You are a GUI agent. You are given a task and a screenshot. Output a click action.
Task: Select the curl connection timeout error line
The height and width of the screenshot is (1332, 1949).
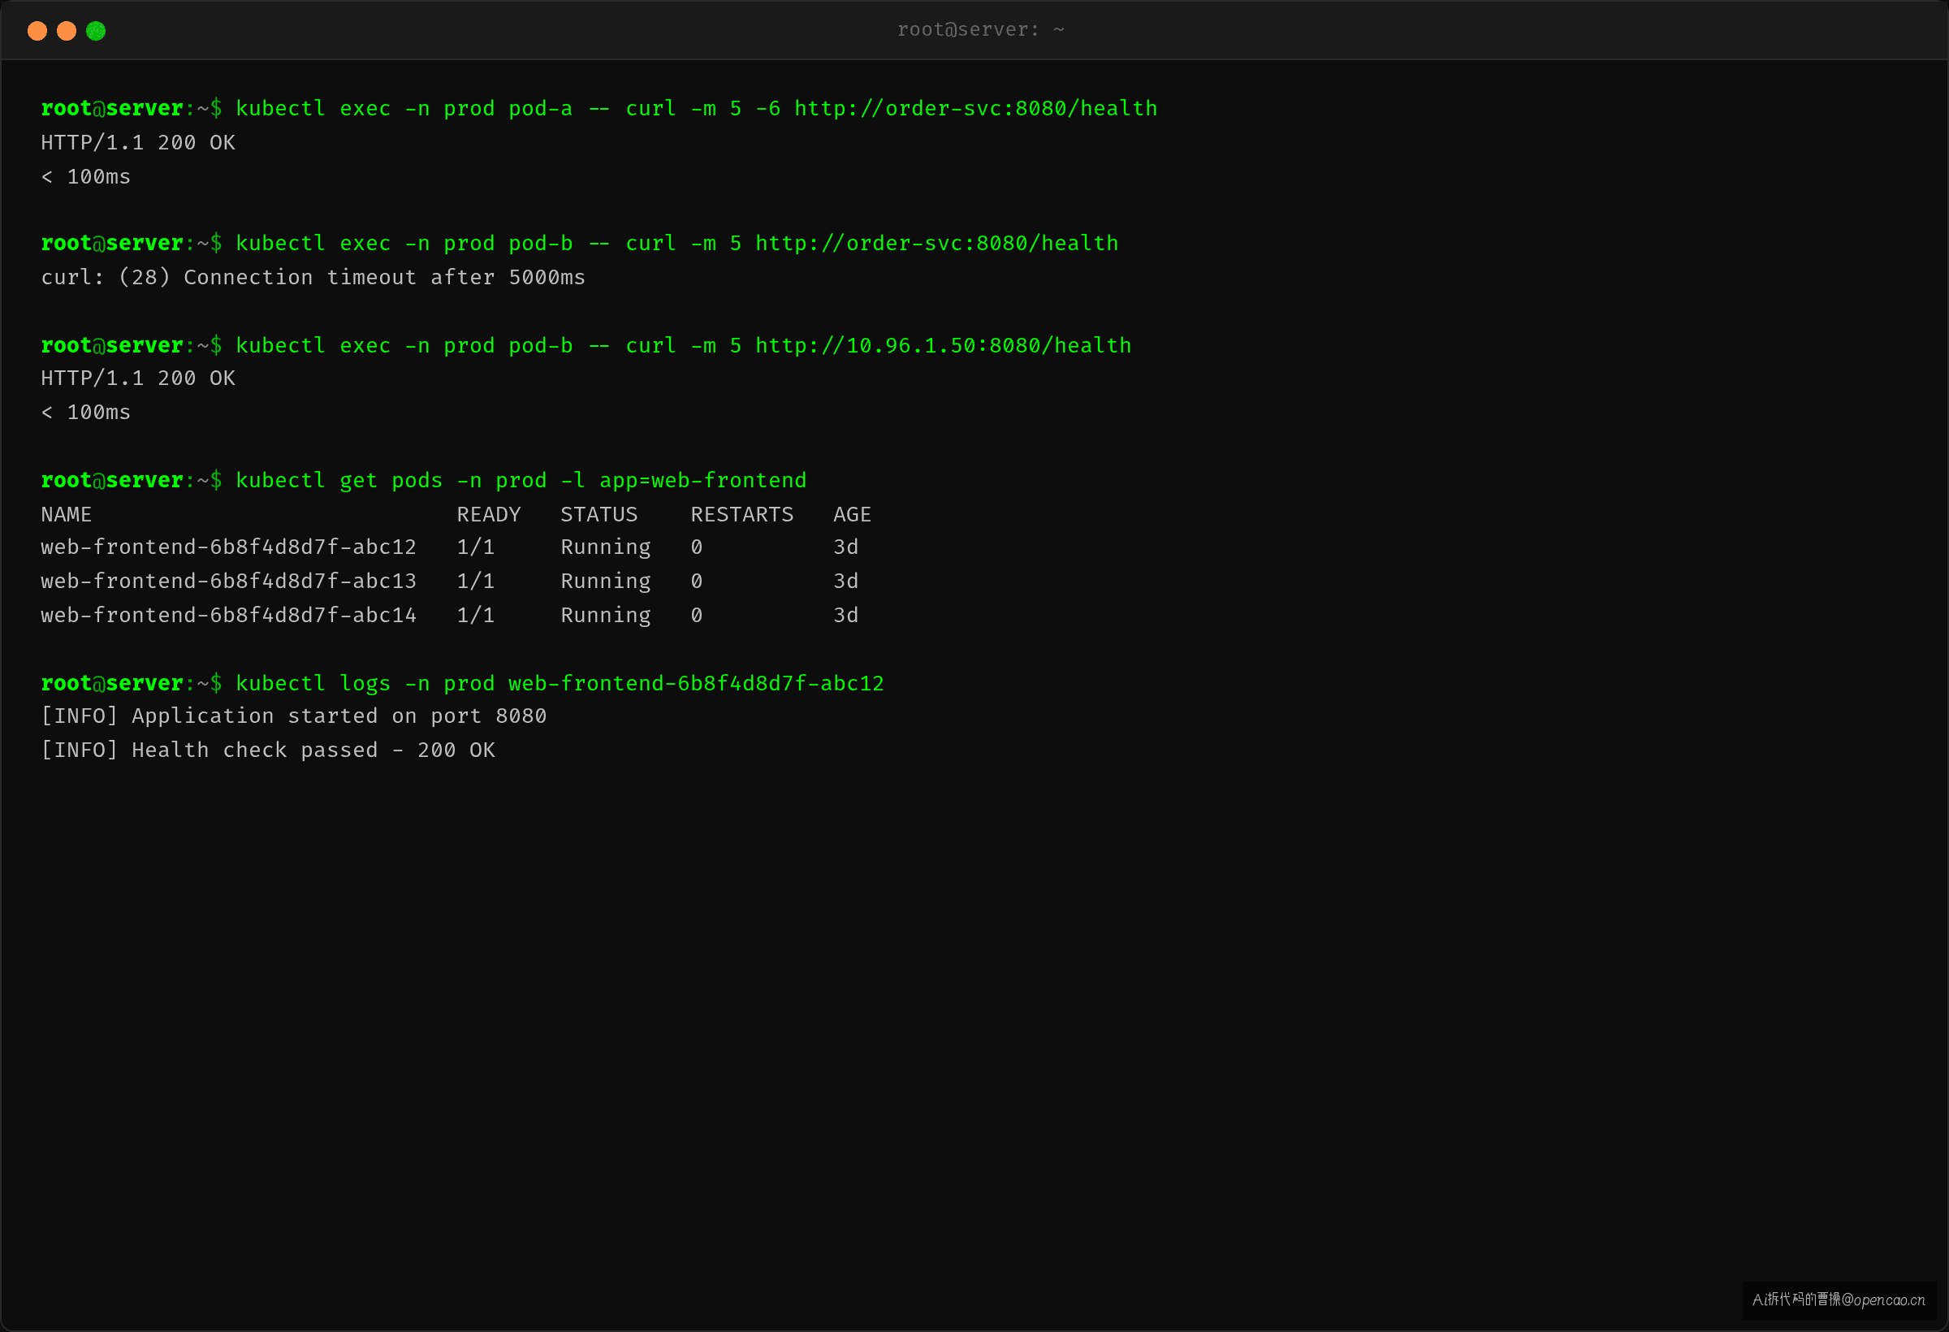point(313,278)
